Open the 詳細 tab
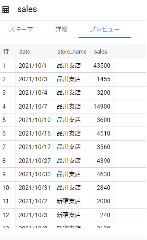This screenshot has height=240, width=147. pyautogui.click(x=61, y=29)
